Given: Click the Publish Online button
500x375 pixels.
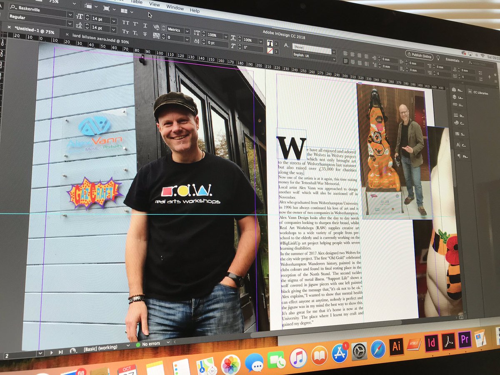Looking at the screenshot, I should [419, 55].
